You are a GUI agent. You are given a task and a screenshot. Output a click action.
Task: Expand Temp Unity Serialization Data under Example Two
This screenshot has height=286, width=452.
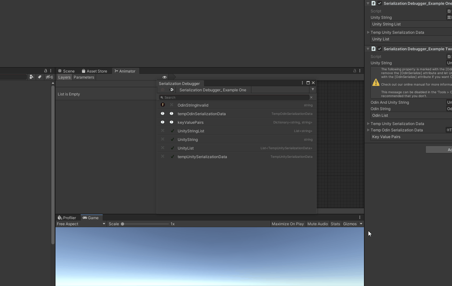368,123
